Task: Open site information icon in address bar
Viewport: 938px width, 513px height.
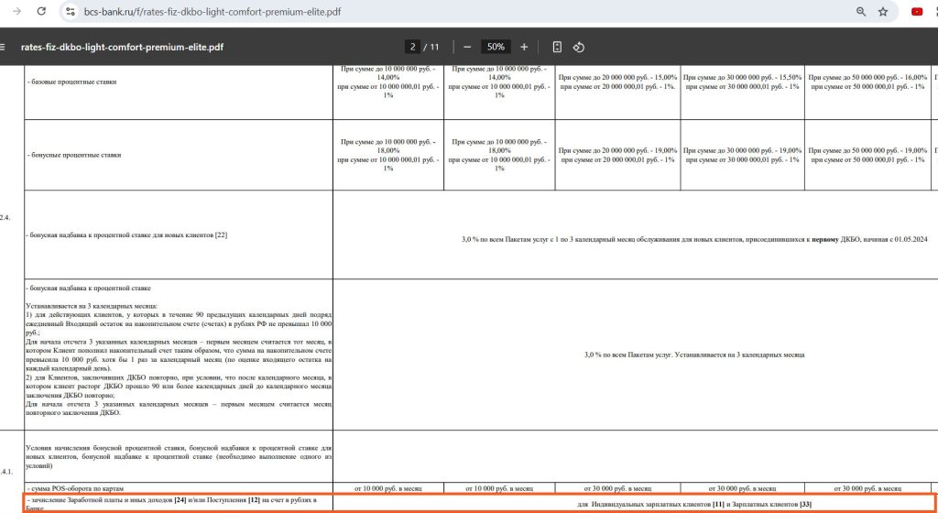Action: (71, 11)
